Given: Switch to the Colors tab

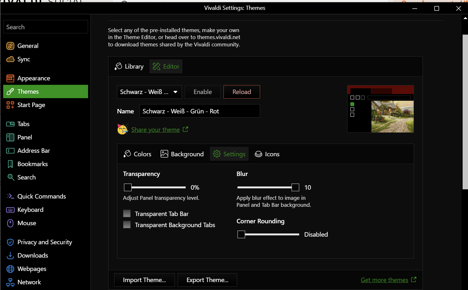Looking at the screenshot, I should (137, 154).
